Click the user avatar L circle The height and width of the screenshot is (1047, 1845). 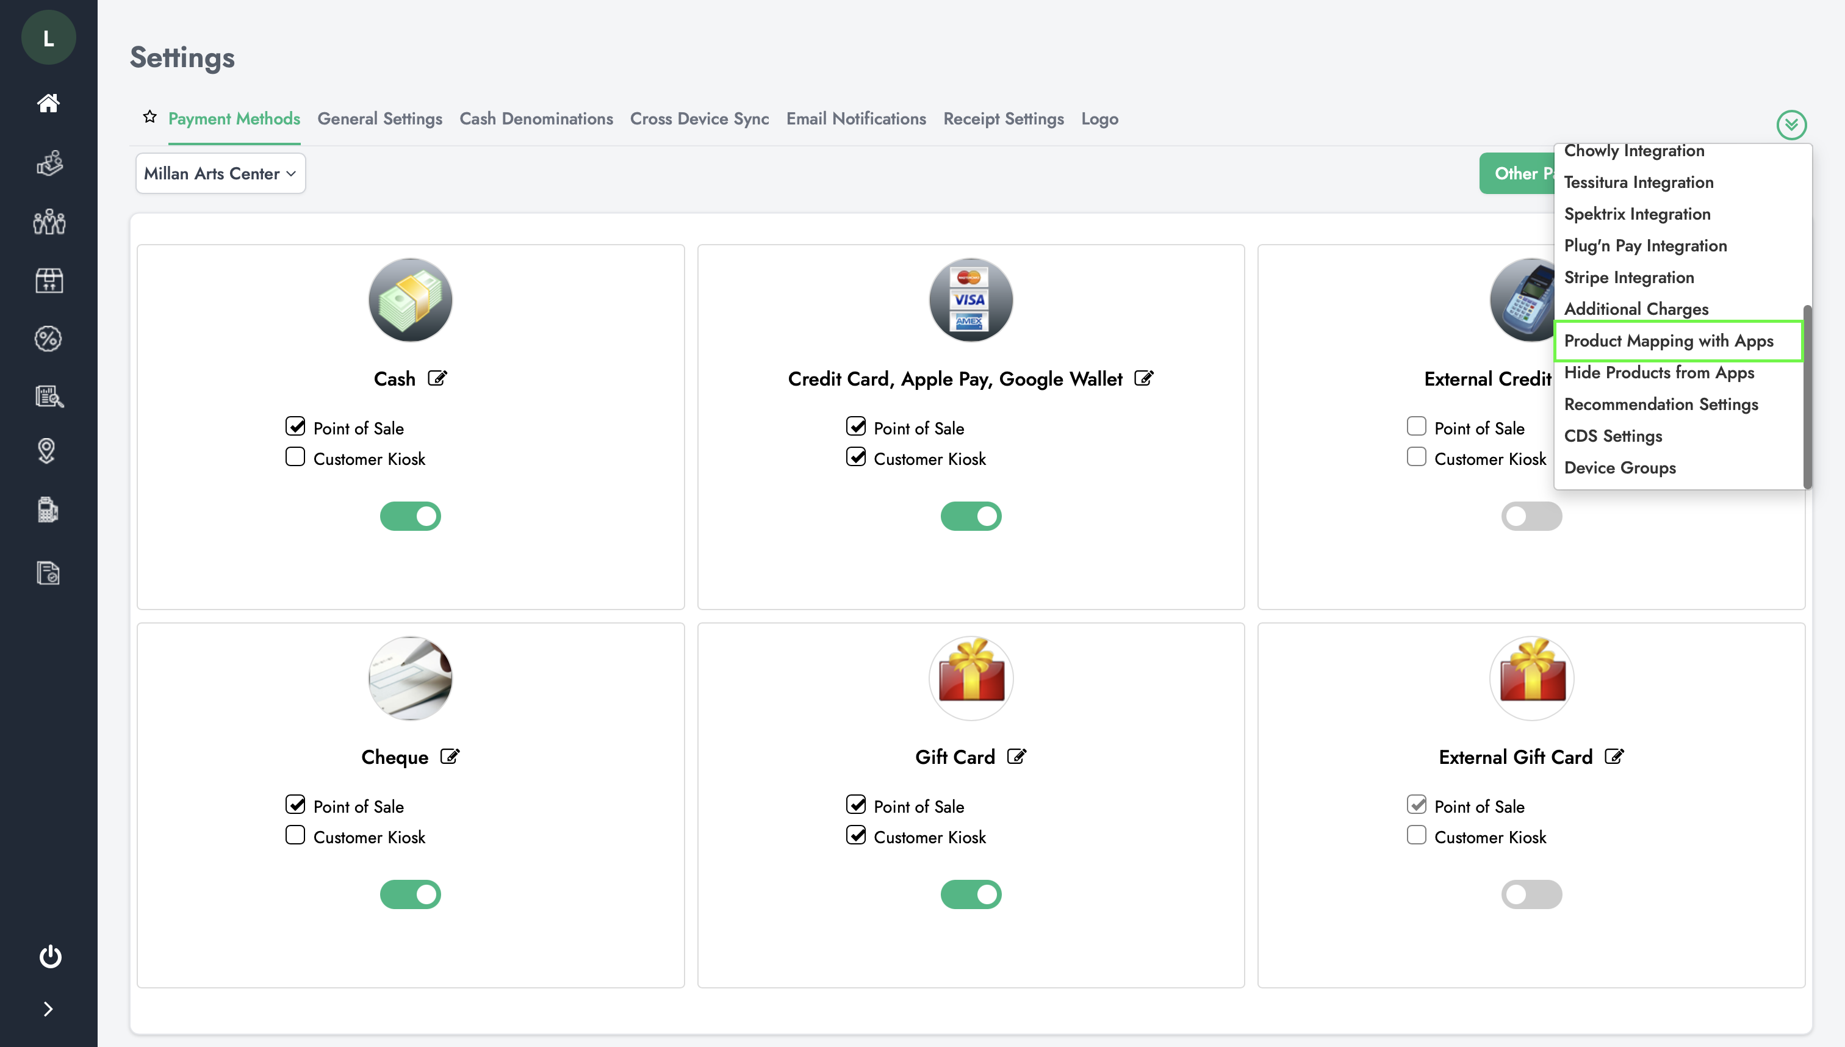coord(48,38)
